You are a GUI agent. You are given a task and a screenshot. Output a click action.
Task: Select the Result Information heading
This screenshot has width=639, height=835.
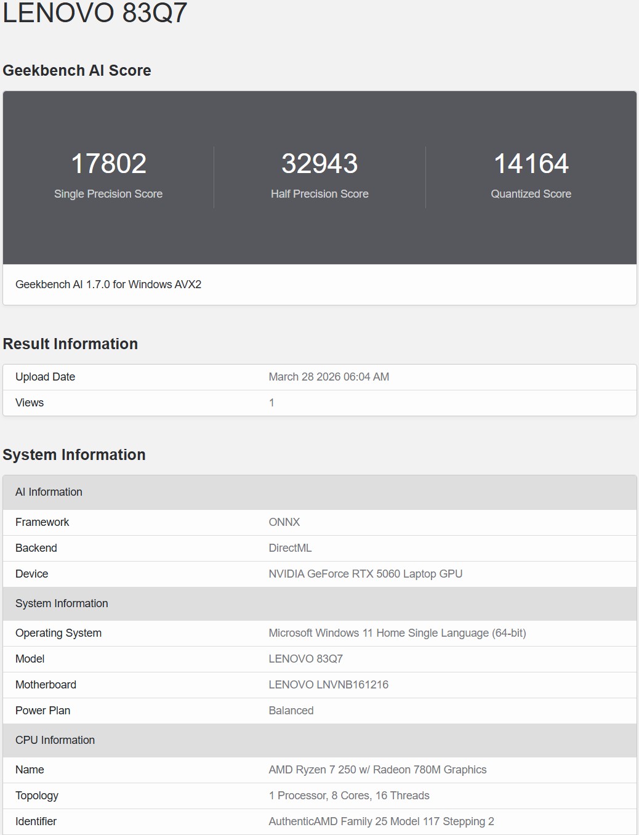[x=71, y=344]
